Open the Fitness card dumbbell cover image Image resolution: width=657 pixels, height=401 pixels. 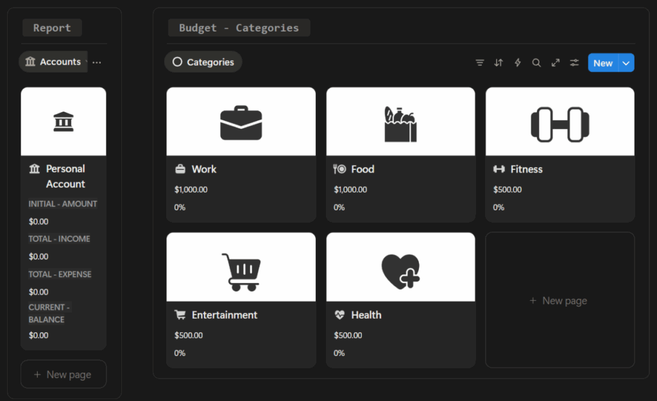click(559, 121)
